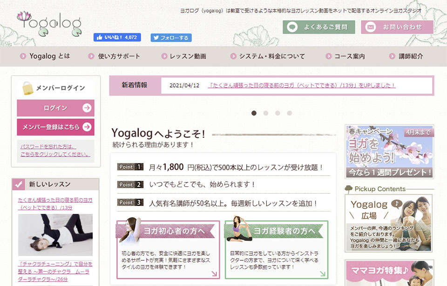Viewport: 447px width, 286px height.
Task: Click the Twitter フォローする button
Action: [171, 38]
